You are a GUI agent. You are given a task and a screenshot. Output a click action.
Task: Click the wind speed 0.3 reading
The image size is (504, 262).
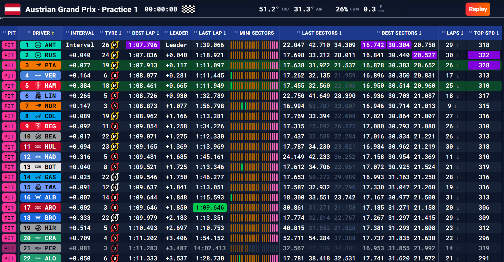click(369, 9)
